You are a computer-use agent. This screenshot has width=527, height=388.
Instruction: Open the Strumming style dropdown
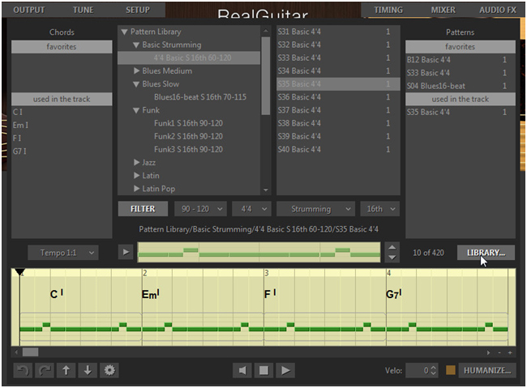315,209
